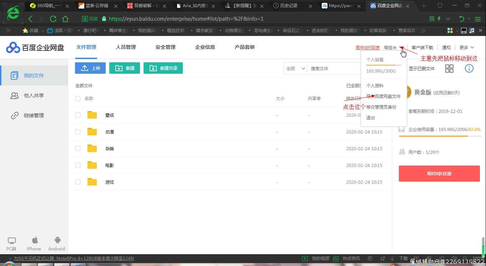
Task: Click the browser back arrow
Action: [x=30, y=19]
